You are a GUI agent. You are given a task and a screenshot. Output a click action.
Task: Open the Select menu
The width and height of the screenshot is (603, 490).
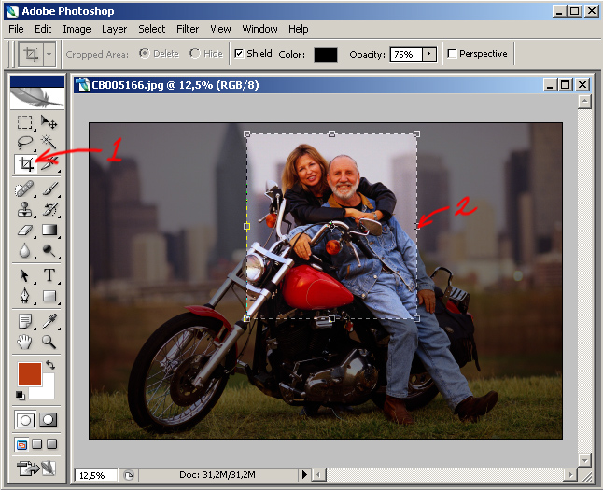[151, 29]
